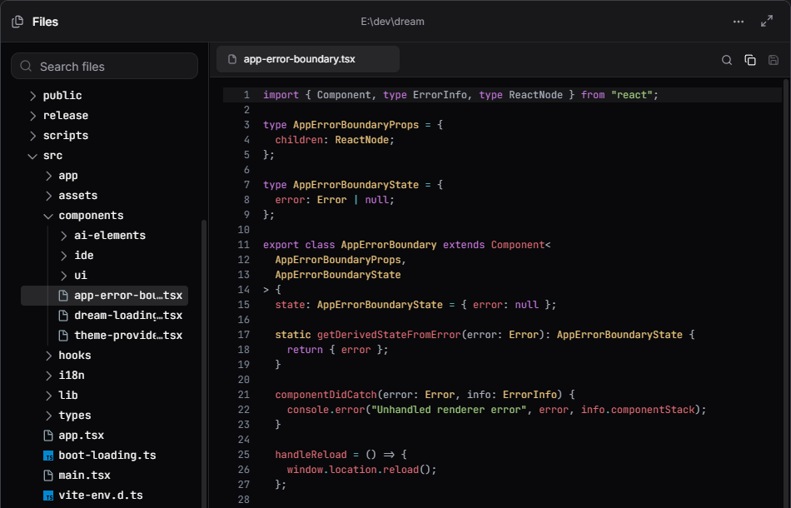Focus the Search files input

pos(104,66)
